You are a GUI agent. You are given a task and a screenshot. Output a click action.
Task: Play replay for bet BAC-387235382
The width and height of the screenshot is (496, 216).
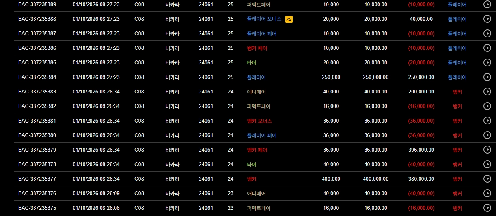(x=487, y=106)
